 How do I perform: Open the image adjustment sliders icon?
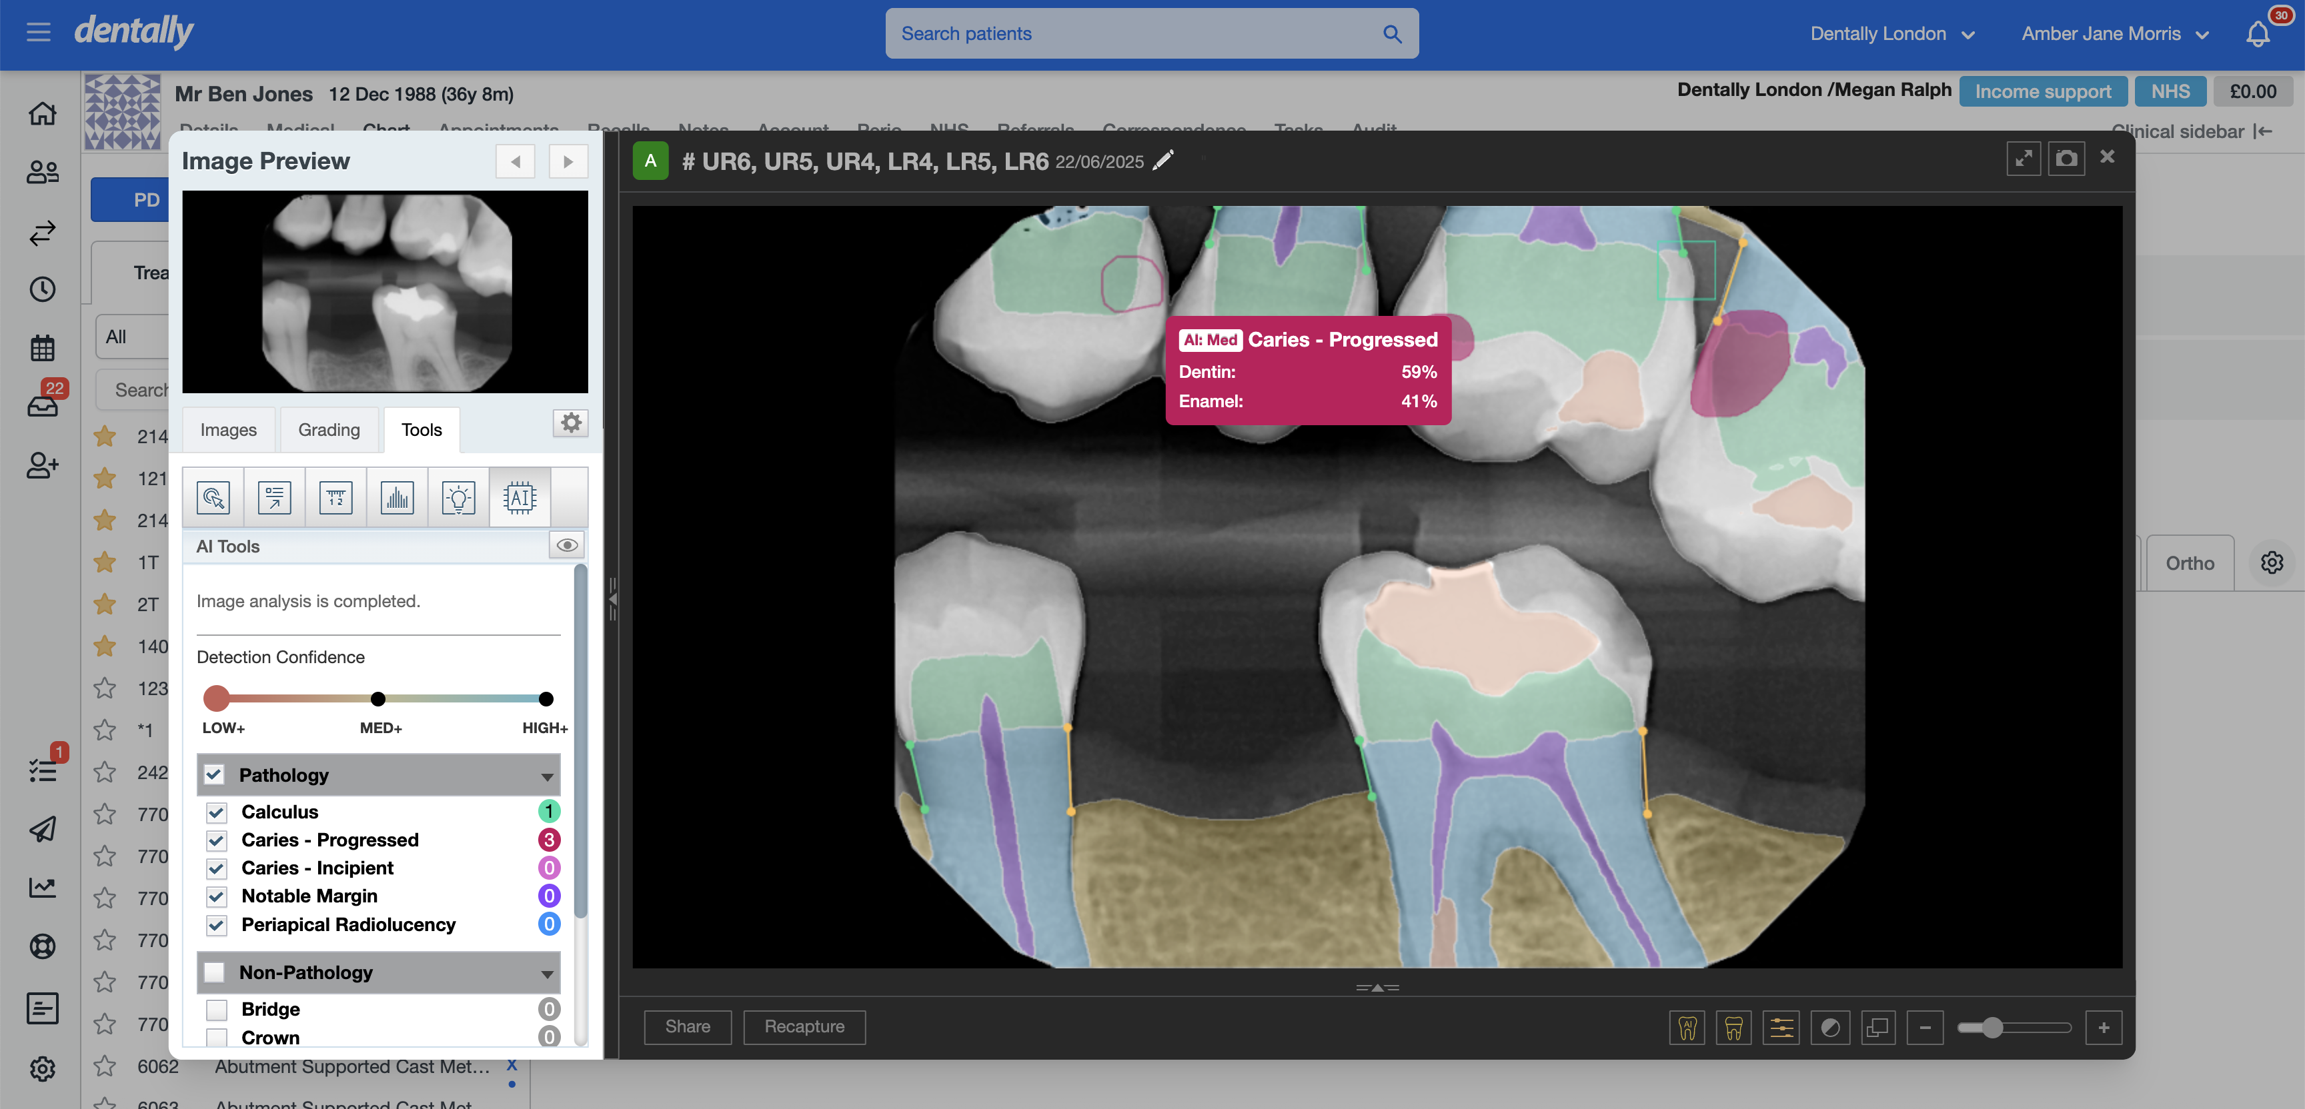pyautogui.click(x=1781, y=1028)
